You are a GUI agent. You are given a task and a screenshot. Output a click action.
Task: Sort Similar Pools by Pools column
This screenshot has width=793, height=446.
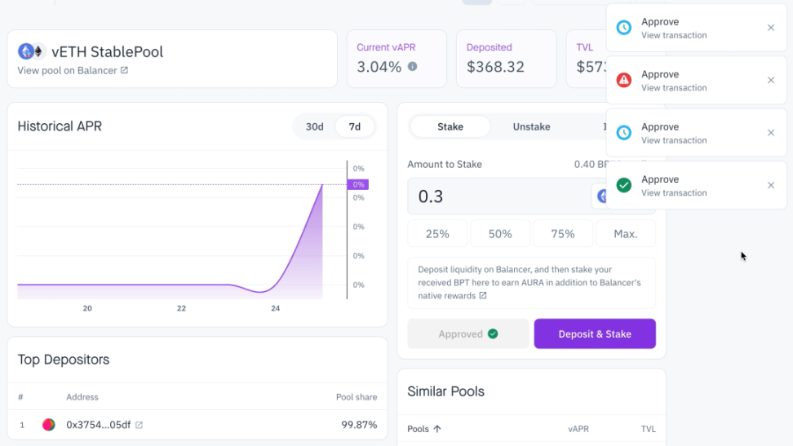coord(423,429)
